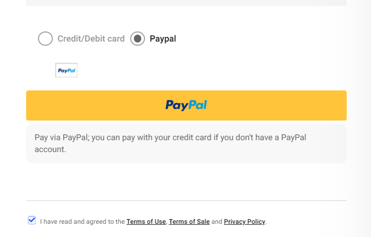Screen dimensions: 371x237
Task: Click the gray panel at the top
Action: click(x=186, y=3)
